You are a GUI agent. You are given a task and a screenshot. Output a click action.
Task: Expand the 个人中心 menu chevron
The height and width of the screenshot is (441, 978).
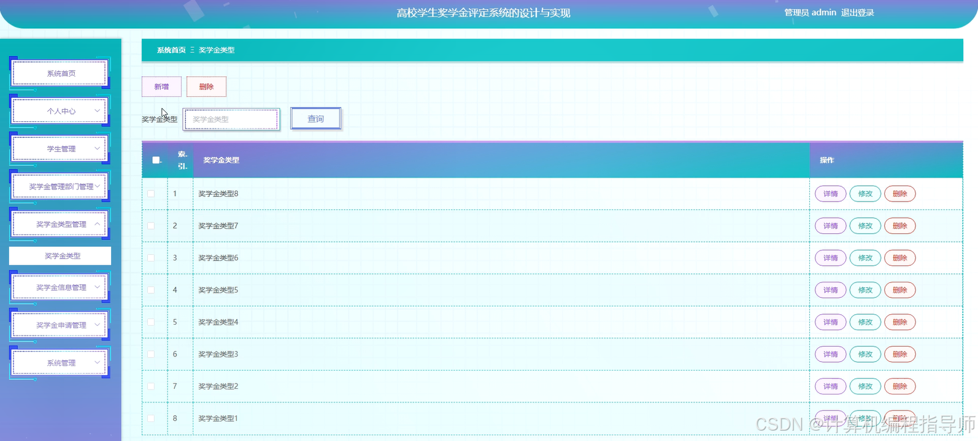[x=97, y=111]
